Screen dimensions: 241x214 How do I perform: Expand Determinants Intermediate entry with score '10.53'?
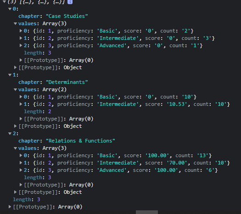[x=21, y=104]
